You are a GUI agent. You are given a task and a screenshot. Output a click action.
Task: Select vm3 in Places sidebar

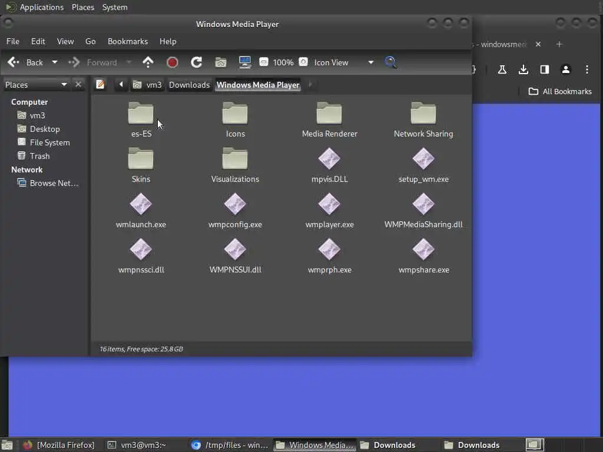tap(31, 115)
